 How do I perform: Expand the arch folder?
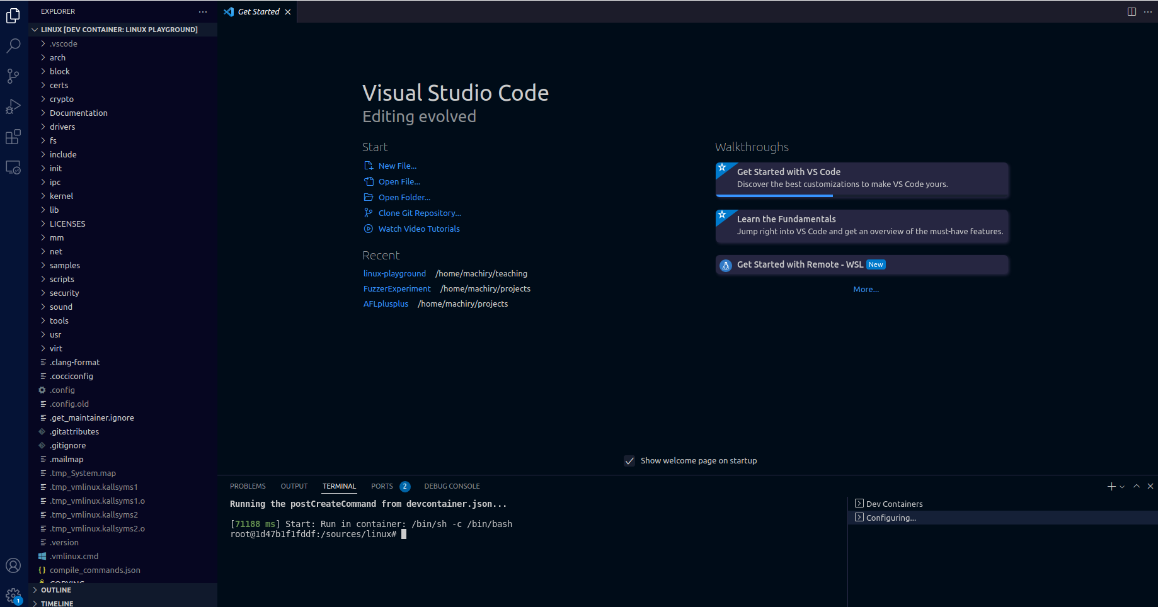pyautogui.click(x=123, y=57)
